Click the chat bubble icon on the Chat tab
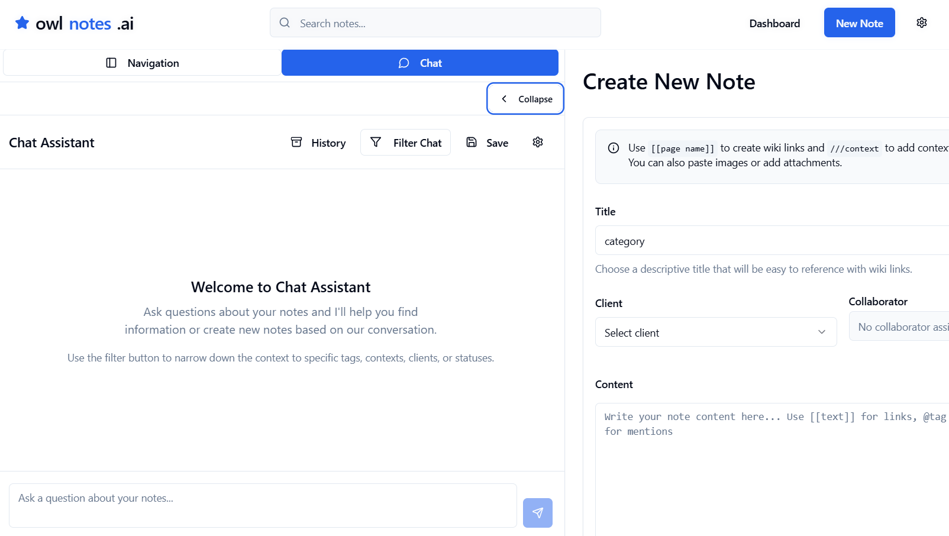This screenshot has width=949, height=536. coord(403,63)
